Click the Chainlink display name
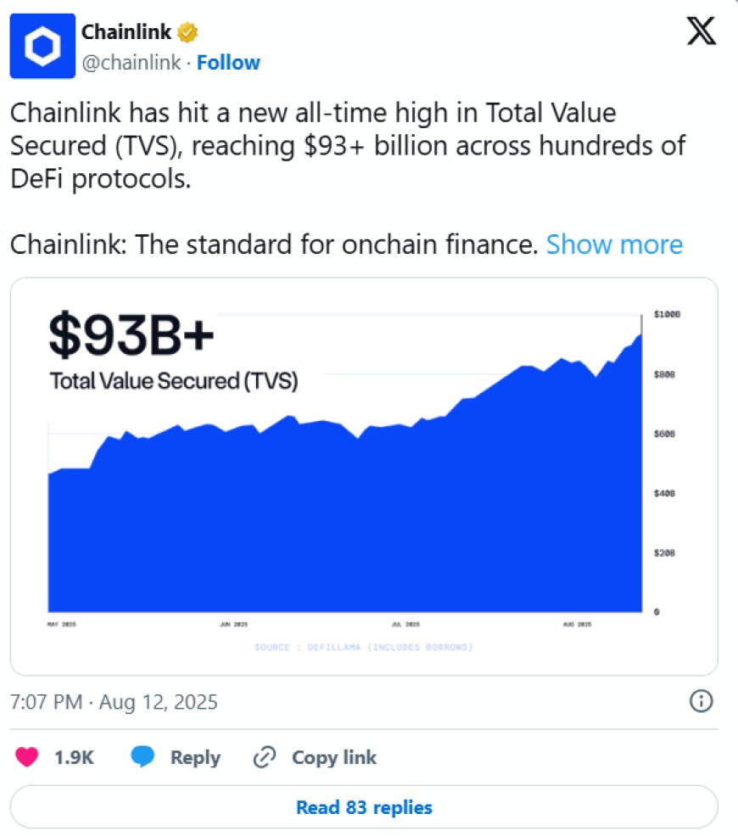This screenshot has width=738, height=836. pyautogui.click(x=126, y=32)
